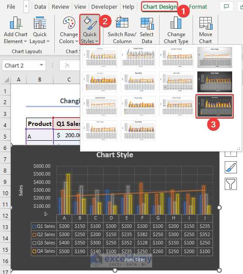
Task: Choose the second style in the bottom gallery row
Action: pyautogui.click(x=138, y=131)
